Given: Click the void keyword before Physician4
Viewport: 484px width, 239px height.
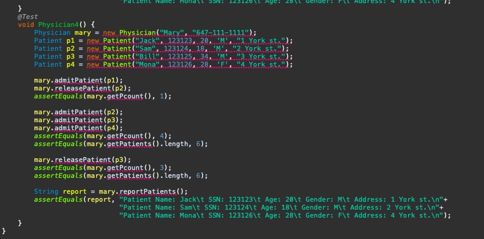Looking at the screenshot, I should coord(26,24).
